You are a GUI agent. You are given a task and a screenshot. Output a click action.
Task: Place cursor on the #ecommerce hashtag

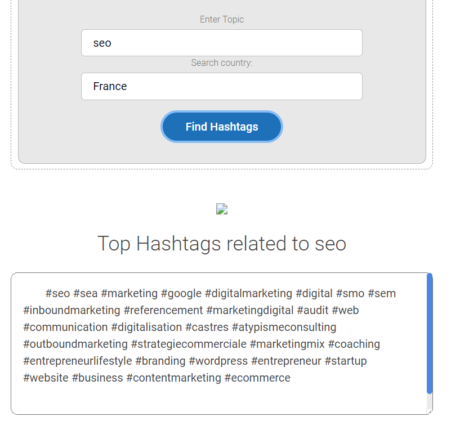(257, 378)
